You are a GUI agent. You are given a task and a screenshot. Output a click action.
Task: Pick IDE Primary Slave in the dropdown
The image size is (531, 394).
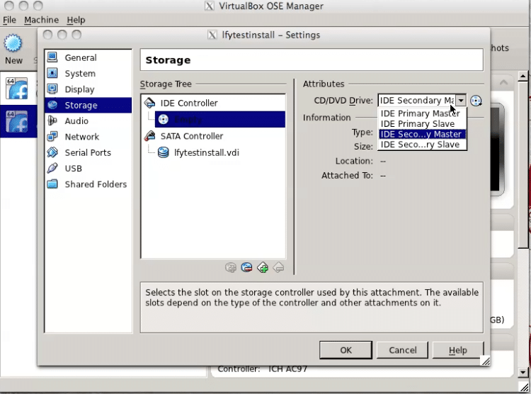pos(418,123)
